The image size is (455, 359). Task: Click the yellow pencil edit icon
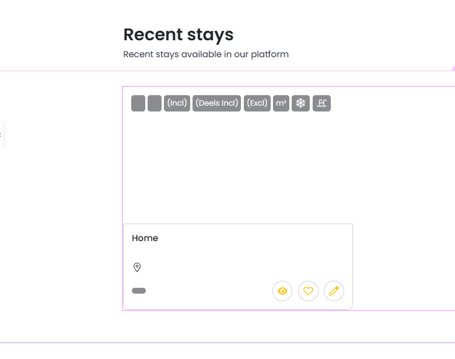(334, 291)
